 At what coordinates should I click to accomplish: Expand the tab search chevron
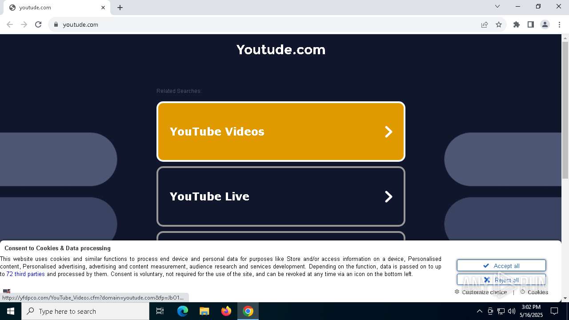click(x=497, y=6)
